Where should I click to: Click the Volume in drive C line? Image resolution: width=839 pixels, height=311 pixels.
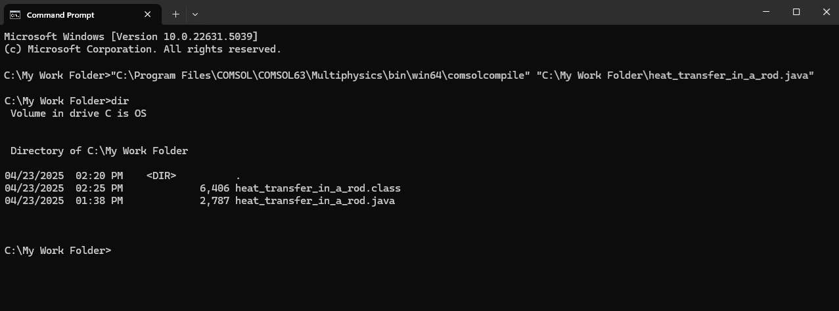point(78,114)
